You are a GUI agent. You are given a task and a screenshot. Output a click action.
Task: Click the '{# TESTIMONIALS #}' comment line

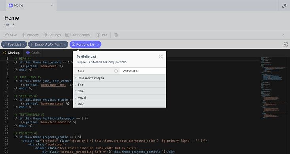29,114
